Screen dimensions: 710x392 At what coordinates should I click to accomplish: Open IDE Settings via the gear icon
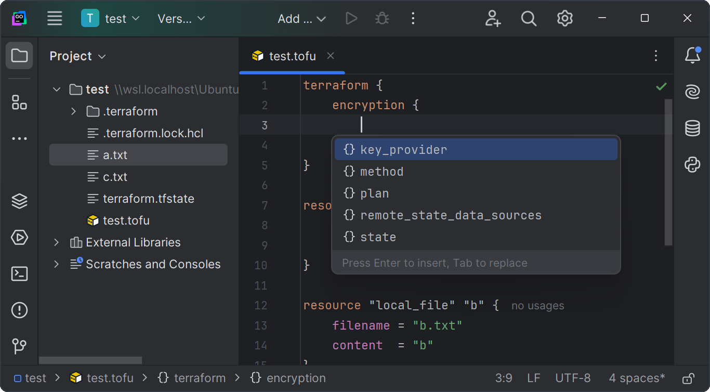[564, 18]
